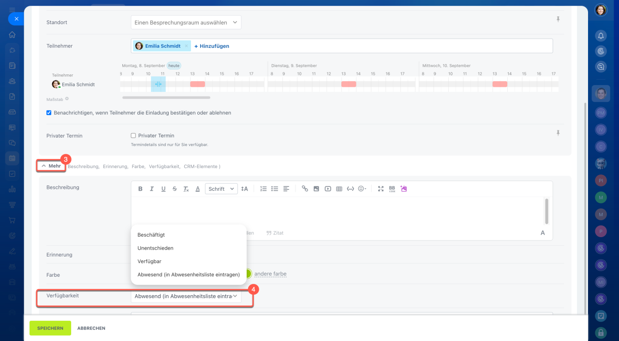Open user profile avatar at top right
The height and width of the screenshot is (341, 619).
[x=601, y=10]
